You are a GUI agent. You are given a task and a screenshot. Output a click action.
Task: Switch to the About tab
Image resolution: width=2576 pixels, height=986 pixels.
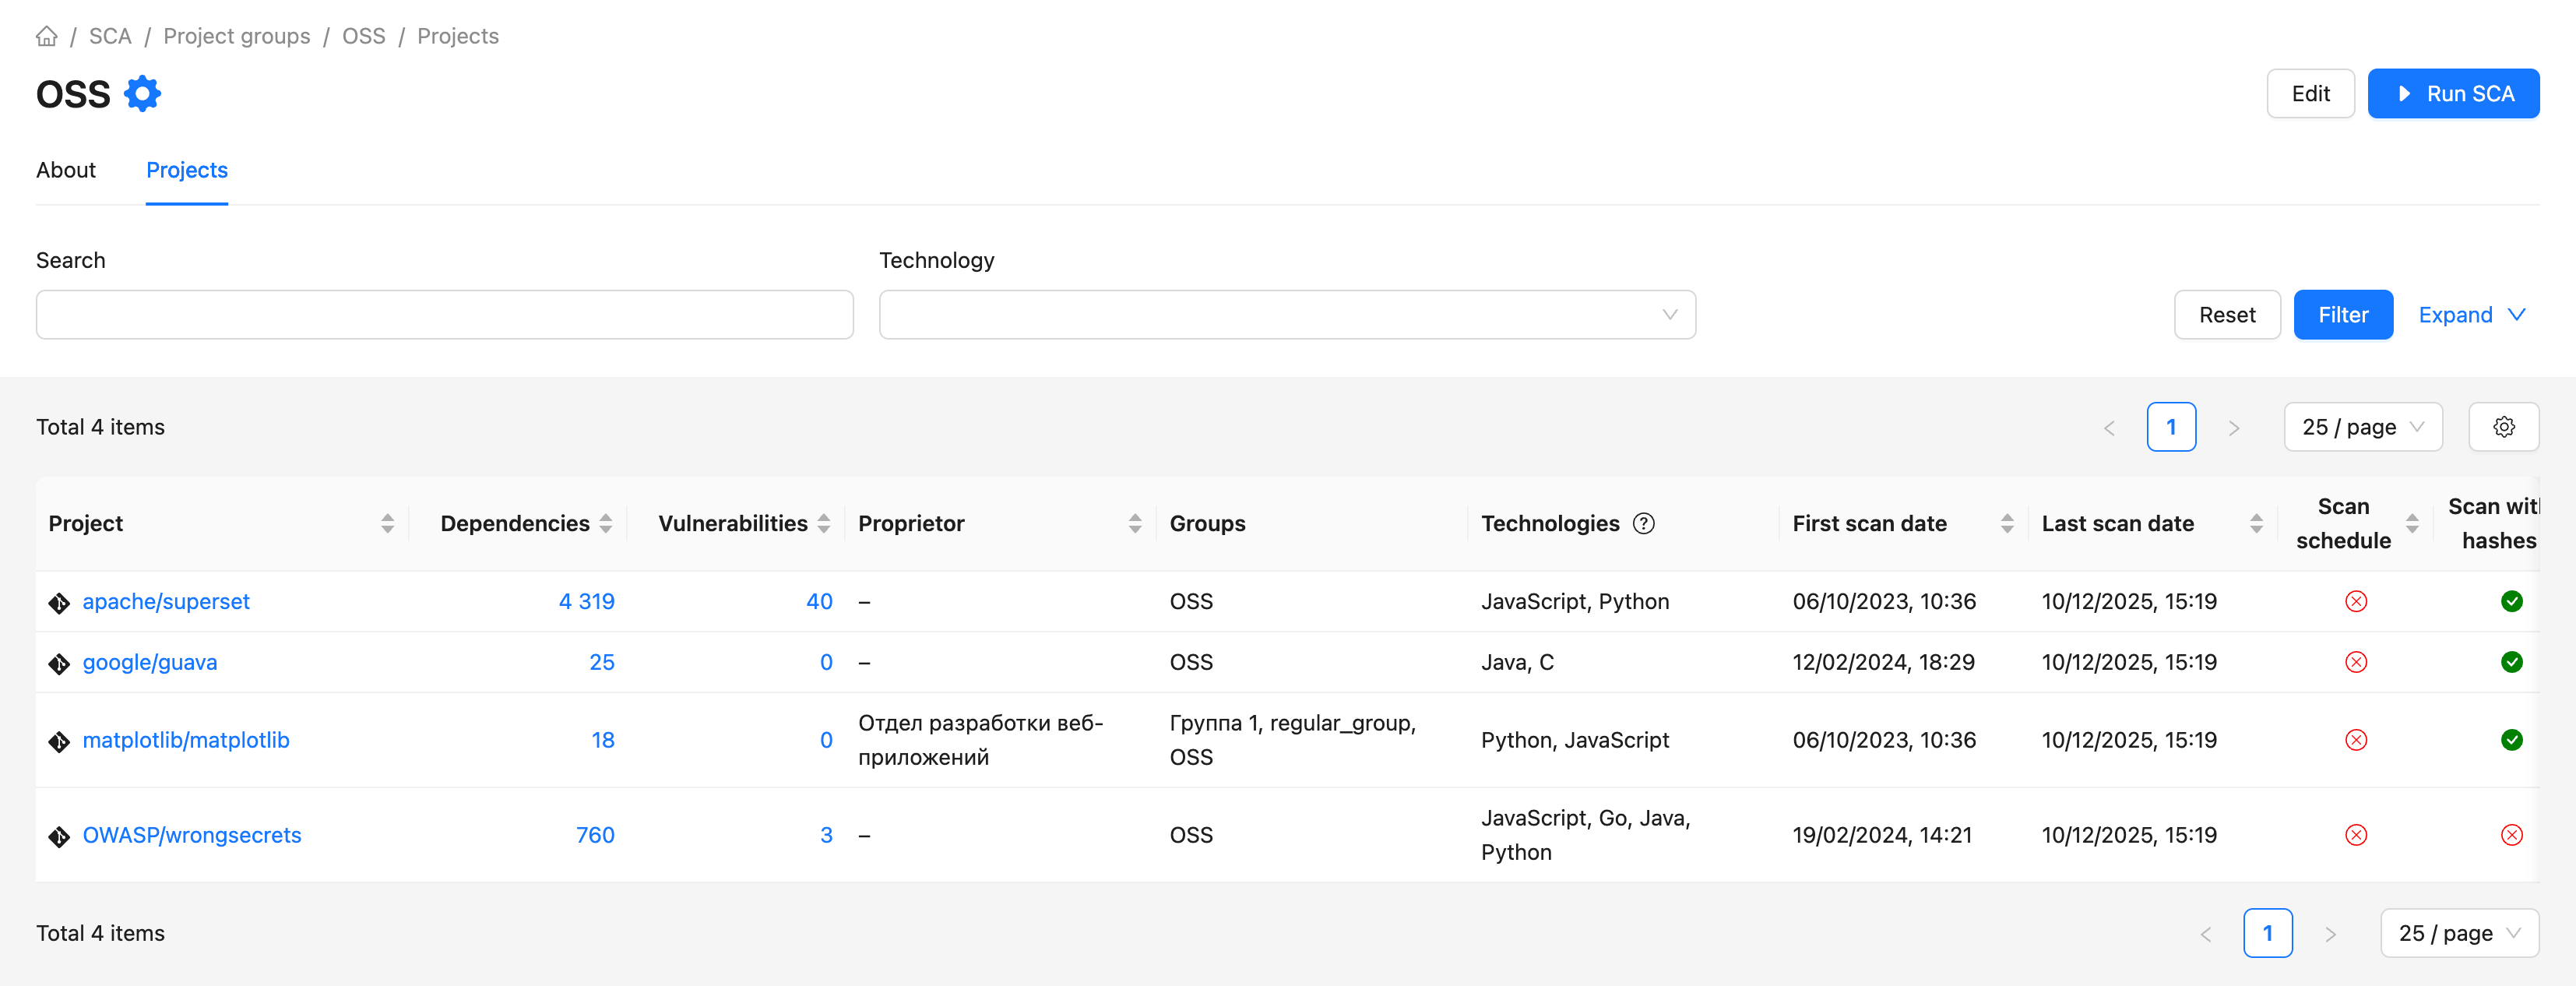pos(66,170)
